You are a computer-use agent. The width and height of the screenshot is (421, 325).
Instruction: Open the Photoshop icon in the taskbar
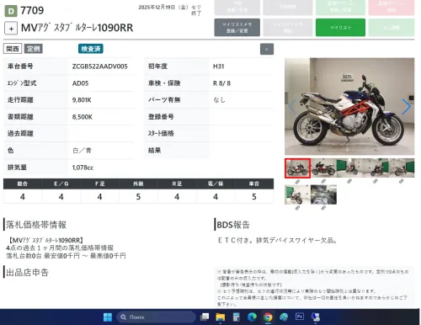pyautogui.click(x=300, y=317)
